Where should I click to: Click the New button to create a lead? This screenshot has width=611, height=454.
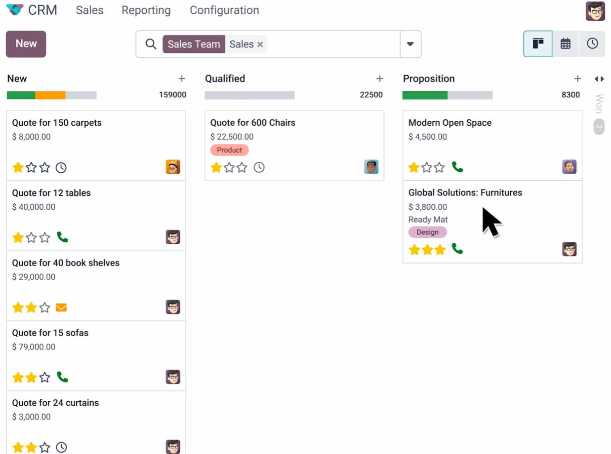coord(26,44)
